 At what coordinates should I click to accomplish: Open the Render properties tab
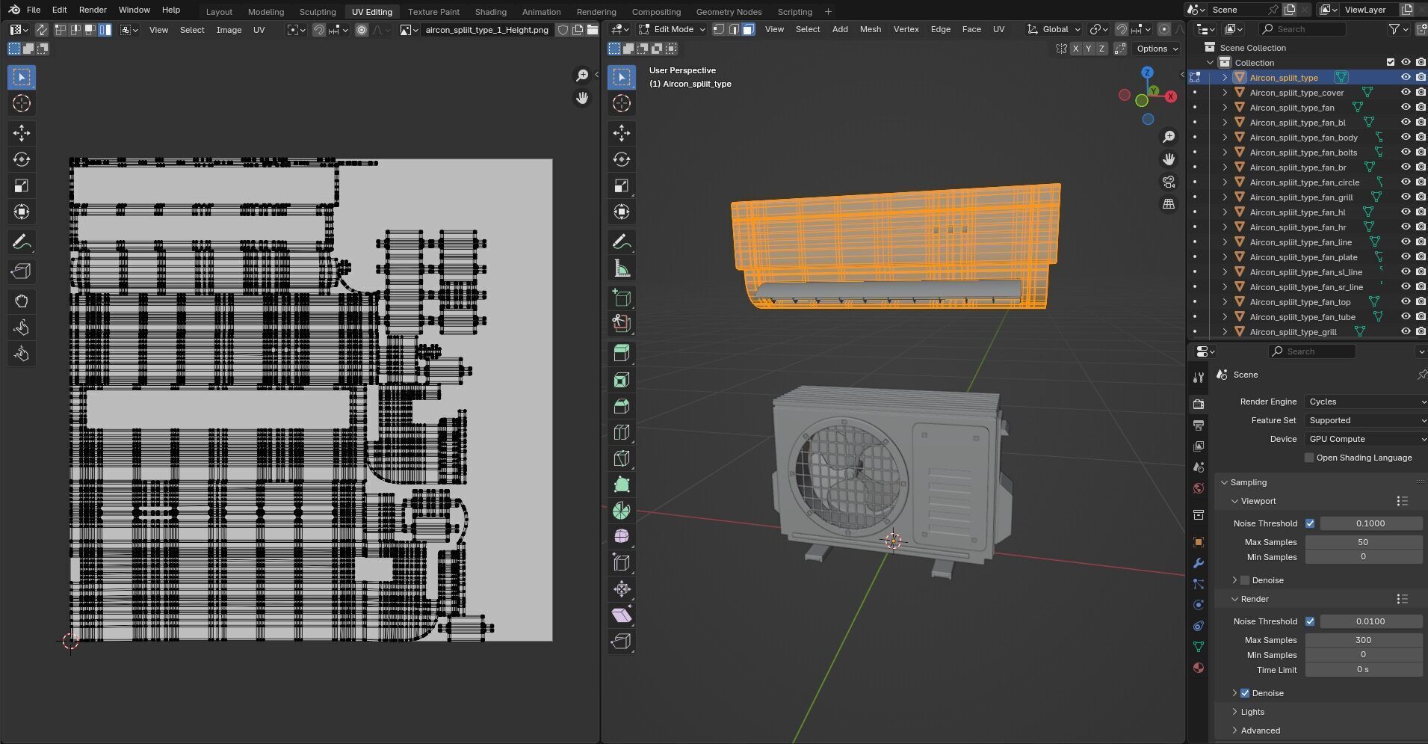[1199, 405]
